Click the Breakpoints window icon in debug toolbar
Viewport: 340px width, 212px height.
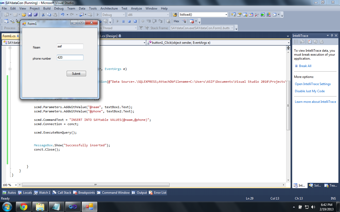(x=192, y=21)
